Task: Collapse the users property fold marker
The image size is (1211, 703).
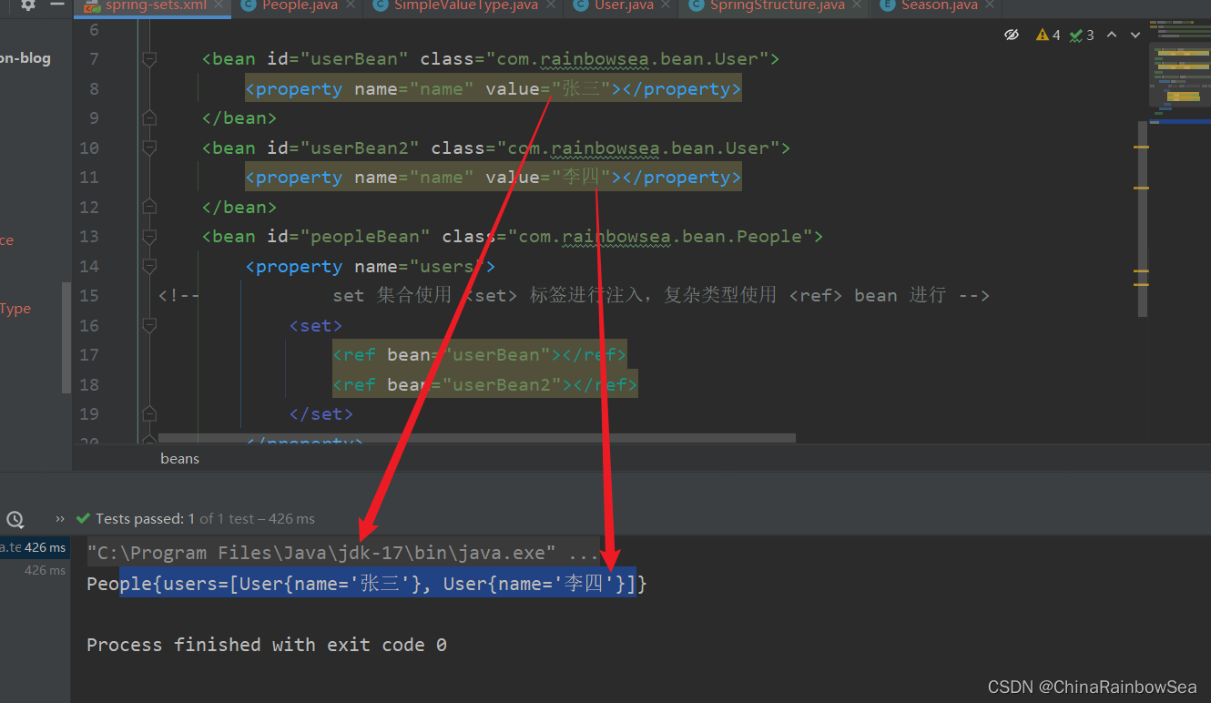Action: [x=149, y=267]
